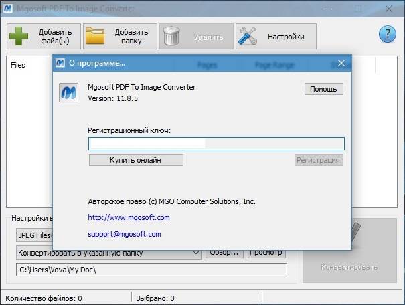The image size is (405, 305).
Task: Click the yellow Add folder icon
Action: click(x=96, y=36)
